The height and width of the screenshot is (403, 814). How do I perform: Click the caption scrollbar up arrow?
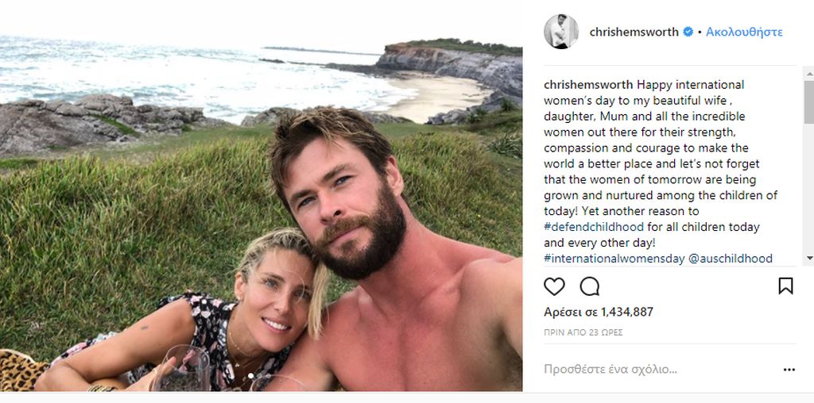[x=808, y=72]
